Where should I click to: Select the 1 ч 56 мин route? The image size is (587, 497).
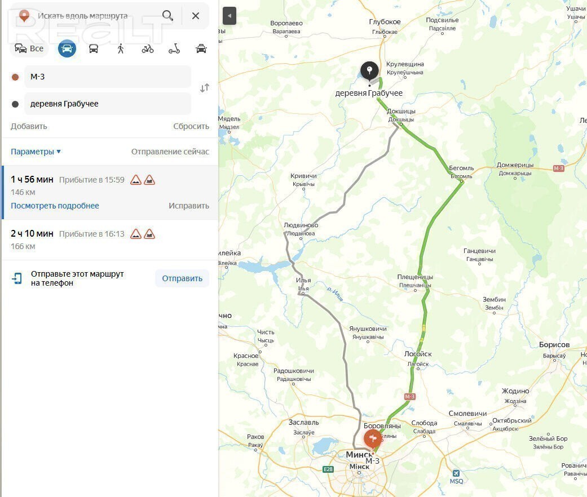pyautogui.click(x=110, y=192)
